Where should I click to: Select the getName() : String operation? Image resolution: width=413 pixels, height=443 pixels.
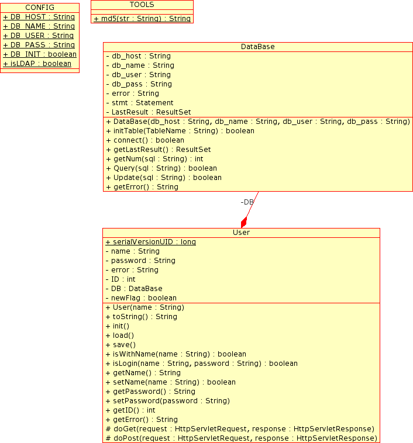pyautogui.click(x=143, y=373)
